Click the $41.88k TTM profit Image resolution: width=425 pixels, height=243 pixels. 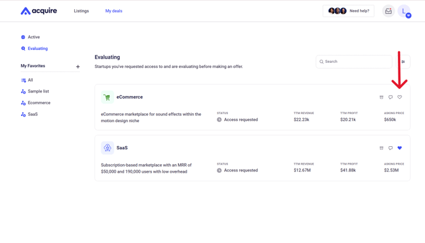point(348,170)
